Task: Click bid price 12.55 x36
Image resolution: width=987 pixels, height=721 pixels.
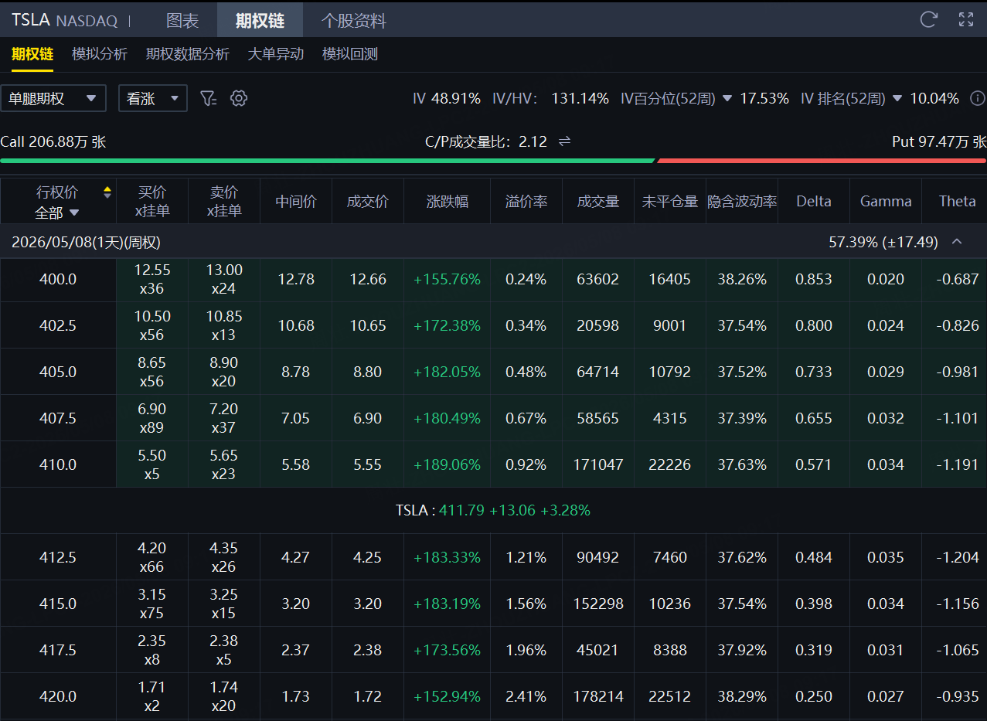Action: pyautogui.click(x=152, y=279)
